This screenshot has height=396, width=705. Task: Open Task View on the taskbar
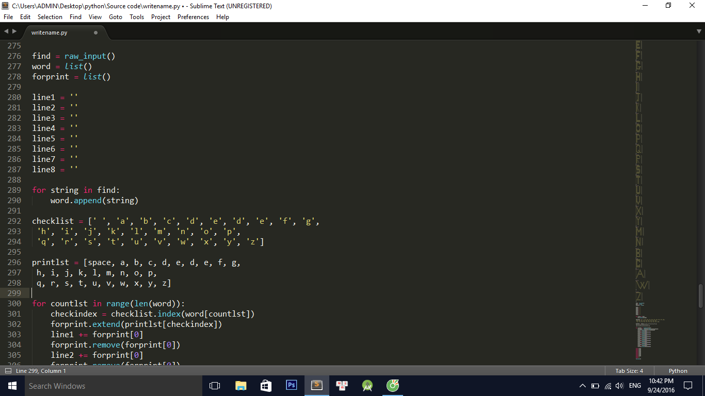pyautogui.click(x=215, y=386)
